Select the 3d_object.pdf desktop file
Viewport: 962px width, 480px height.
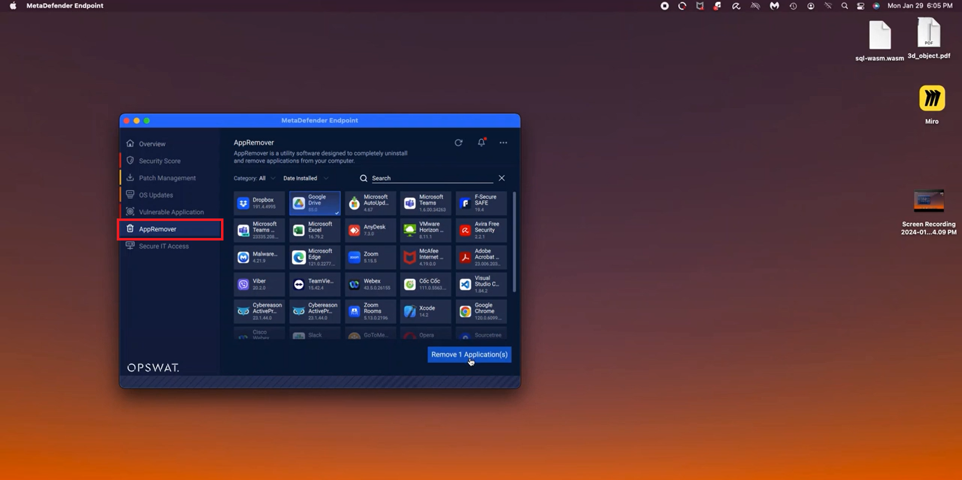point(929,39)
